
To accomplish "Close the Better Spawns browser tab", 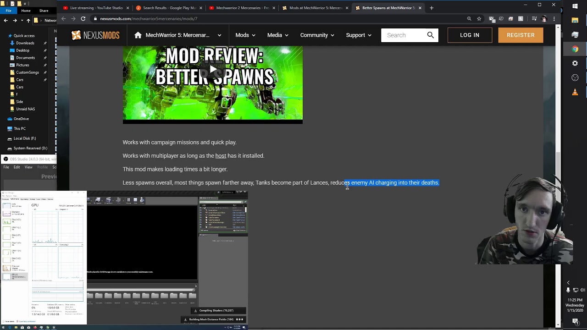I will [x=420, y=8].
